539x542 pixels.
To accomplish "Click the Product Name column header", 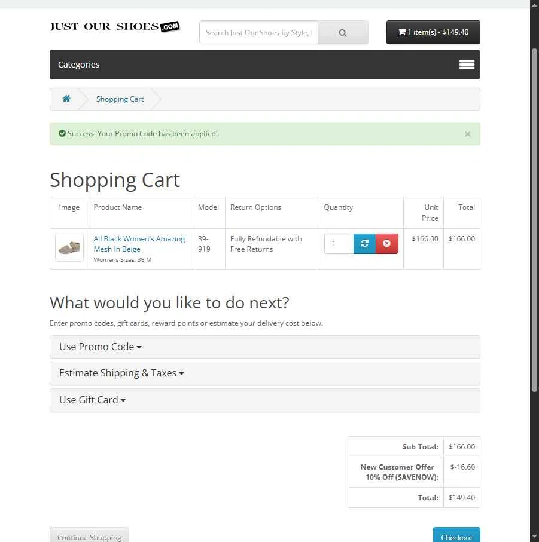I will (x=118, y=207).
